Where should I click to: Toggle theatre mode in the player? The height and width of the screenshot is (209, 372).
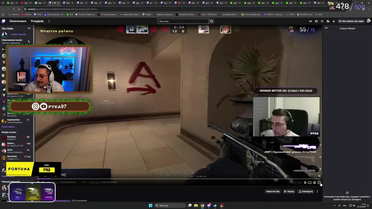pyautogui.click(x=314, y=183)
